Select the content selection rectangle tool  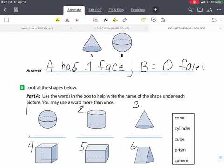[7, 20]
